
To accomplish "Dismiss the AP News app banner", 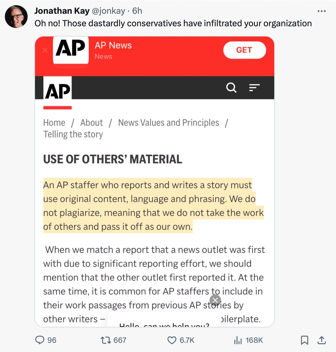I will coord(45,50).
